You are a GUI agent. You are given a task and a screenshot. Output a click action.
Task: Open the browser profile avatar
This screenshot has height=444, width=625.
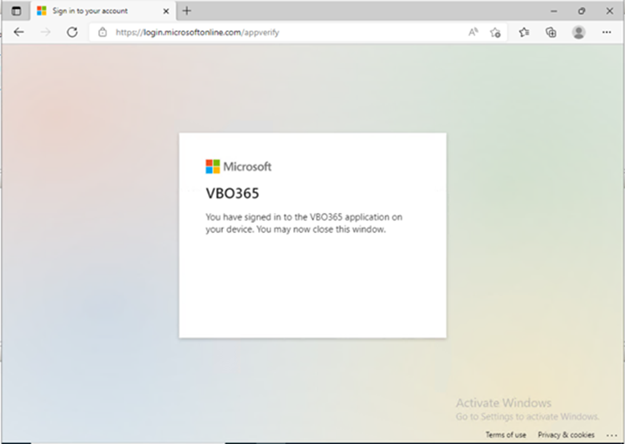coord(579,32)
